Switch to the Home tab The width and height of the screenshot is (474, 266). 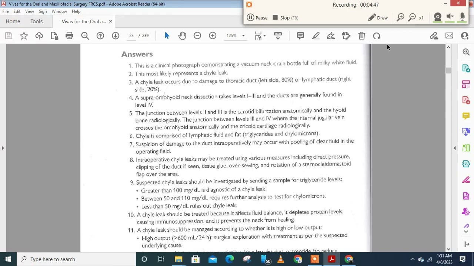13,21
